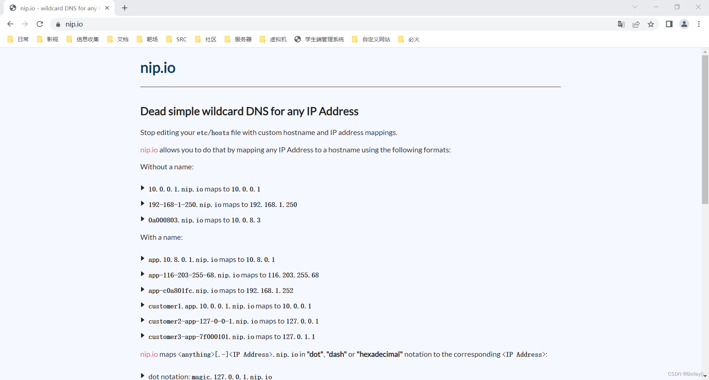Open the 文档 bookmark folder
Viewport: 709px width, 380px height.
click(118, 39)
